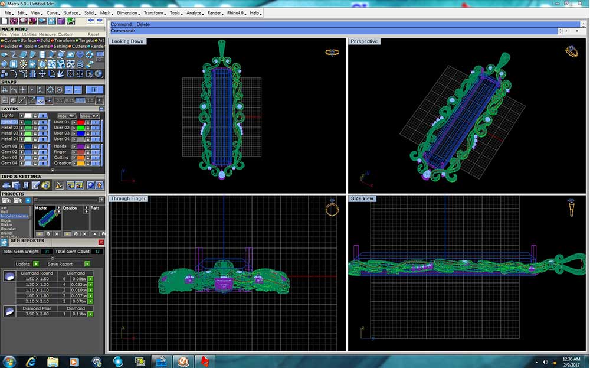Click Reset in the Main Menu bar

click(94, 34)
